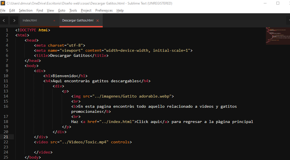The height and width of the screenshot is (160, 290).
Task: Click line number 9 in gutter
Action: click(7, 71)
